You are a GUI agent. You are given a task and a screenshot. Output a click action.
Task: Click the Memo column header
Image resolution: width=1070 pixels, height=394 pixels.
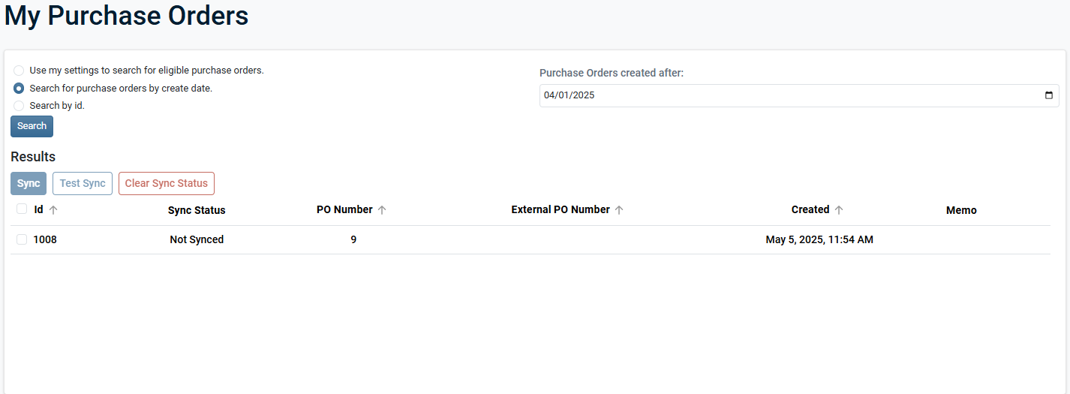coord(961,210)
